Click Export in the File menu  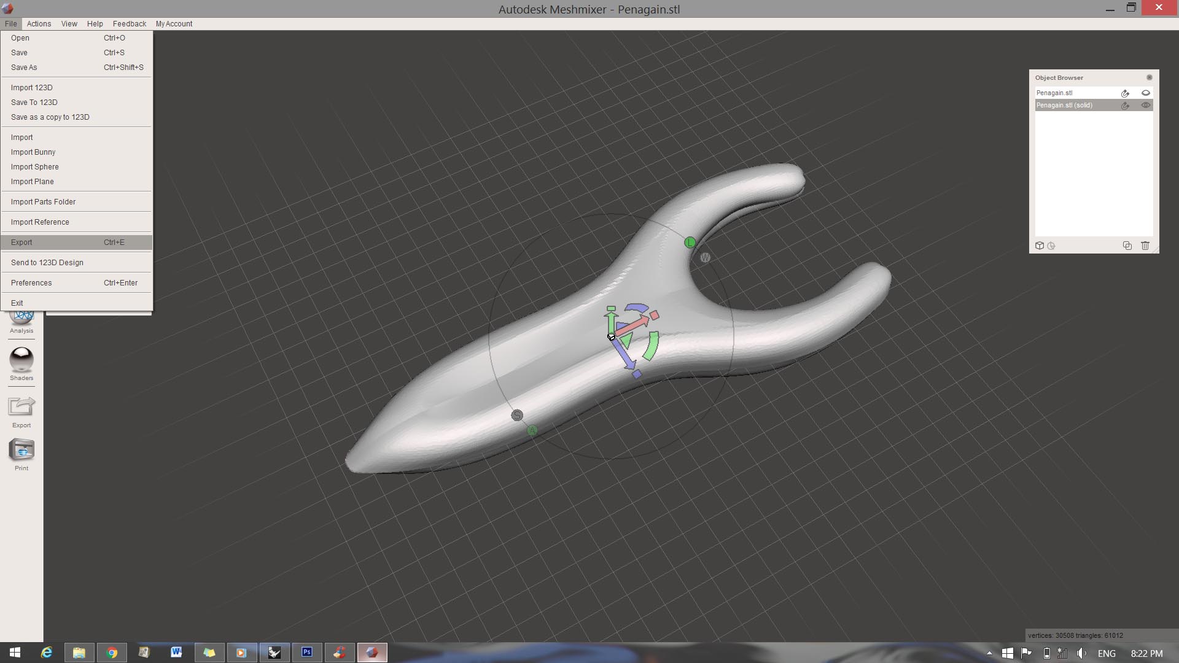(x=76, y=242)
